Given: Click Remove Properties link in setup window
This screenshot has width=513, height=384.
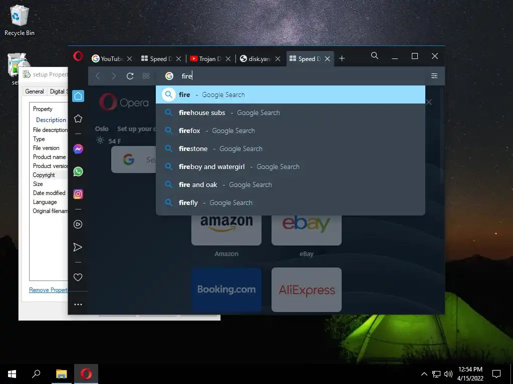Looking at the screenshot, I should tap(49, 290).
